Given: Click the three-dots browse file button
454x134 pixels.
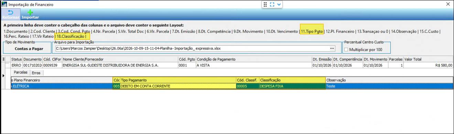Looking at the screenshot, I should (x=332, y=48).
